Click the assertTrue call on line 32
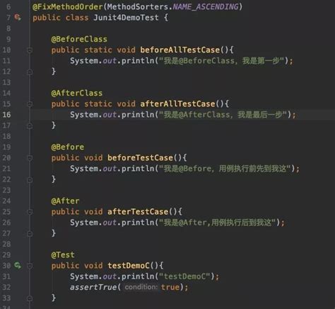The height and width of the screenshot is (309, 335). 93,287
